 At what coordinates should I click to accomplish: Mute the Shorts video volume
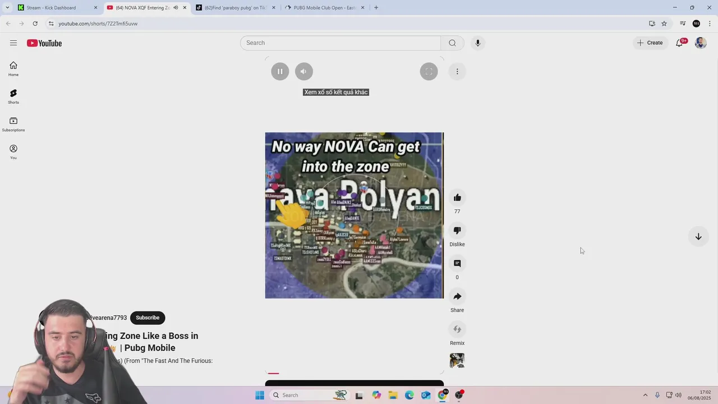(303, 71)
